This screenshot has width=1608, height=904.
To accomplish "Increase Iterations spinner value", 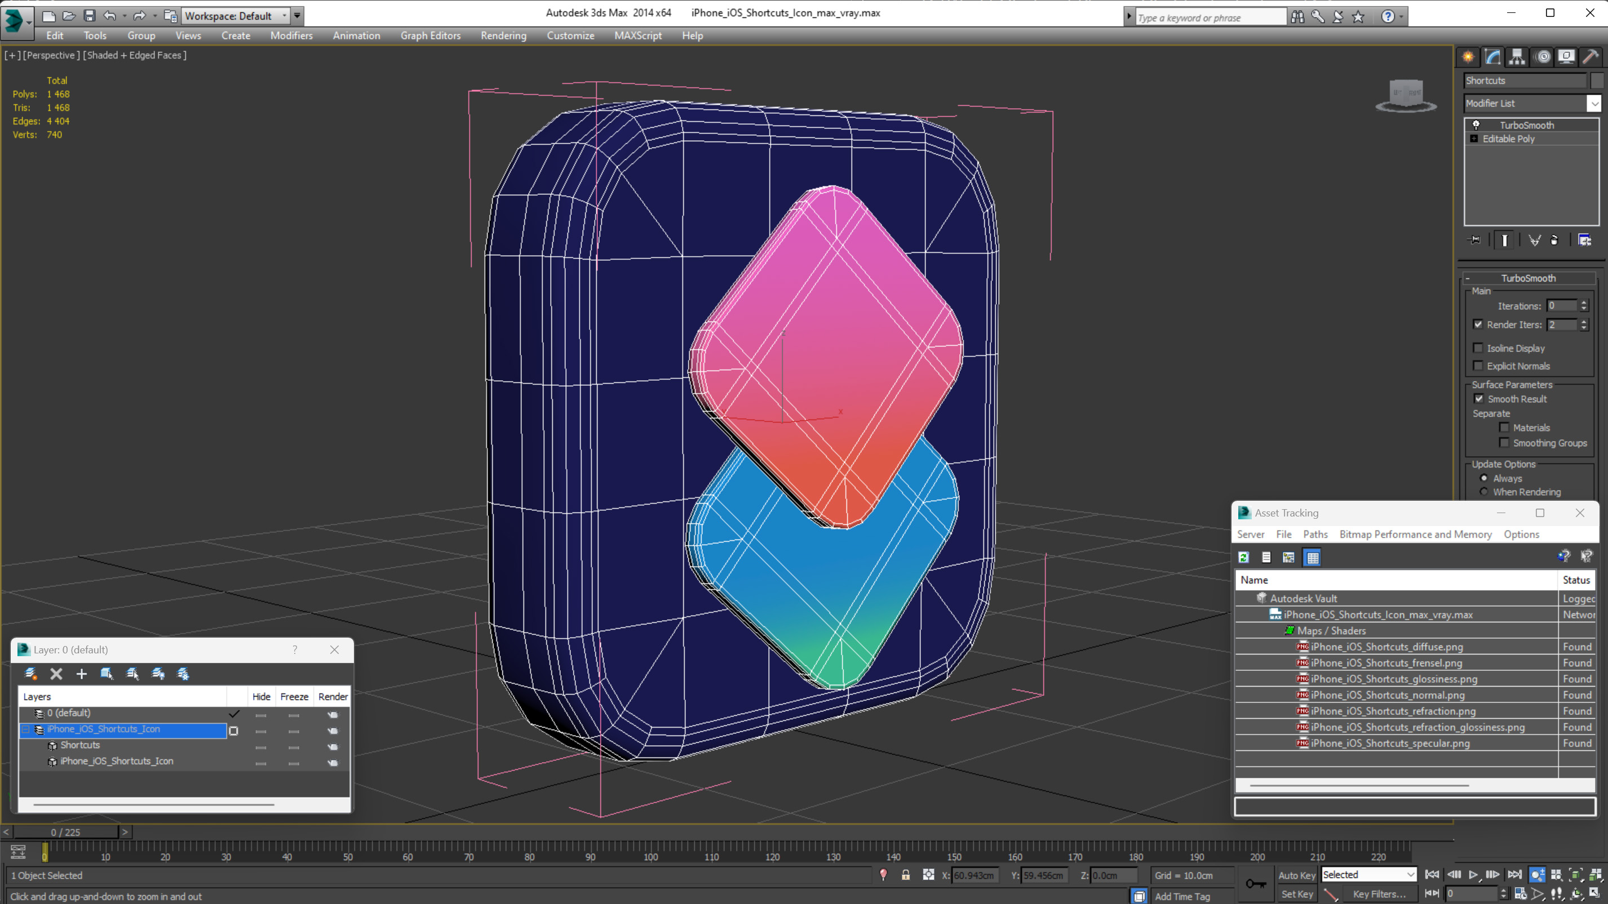I will [1584, 302].
